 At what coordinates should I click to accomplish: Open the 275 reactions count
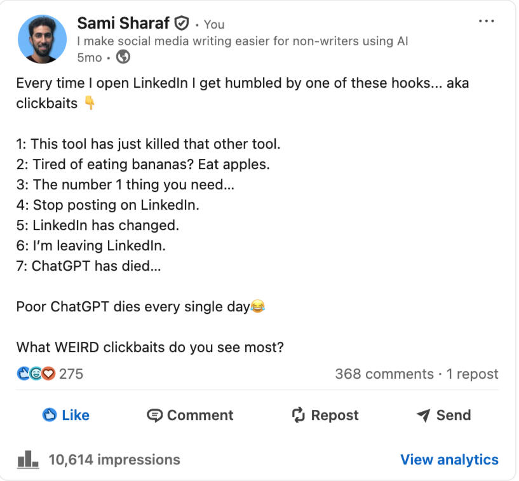(71, 374)
